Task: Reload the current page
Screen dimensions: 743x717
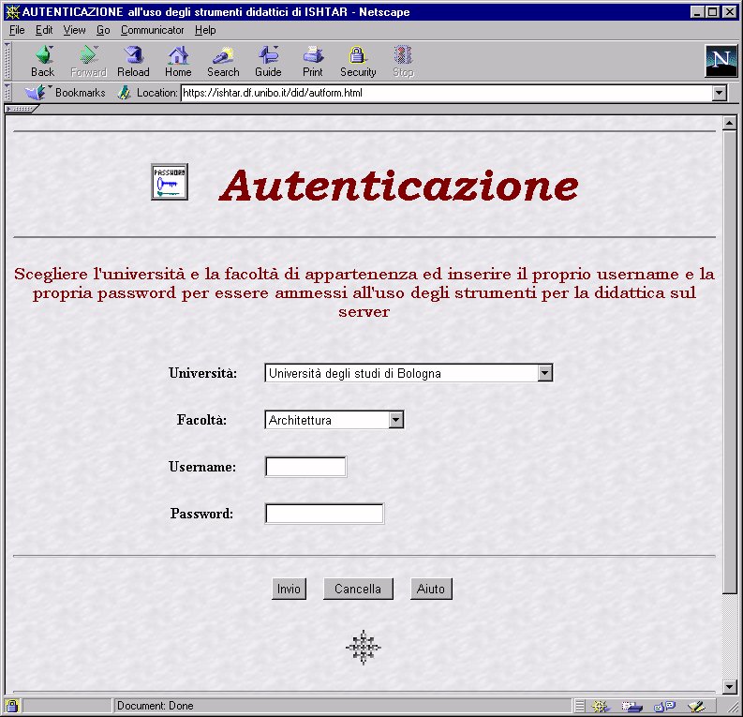Action: pos(133,62)
